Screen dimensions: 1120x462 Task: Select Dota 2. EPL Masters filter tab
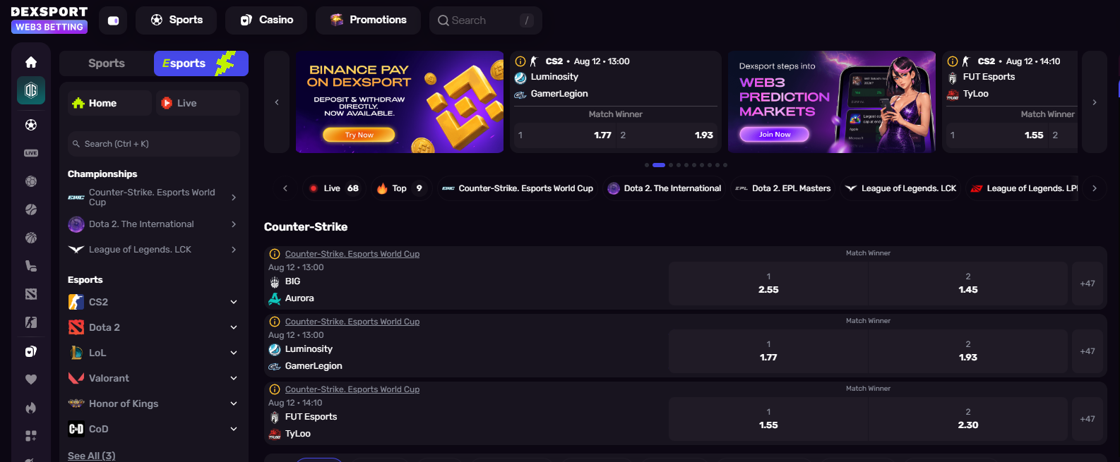point(783,188)
